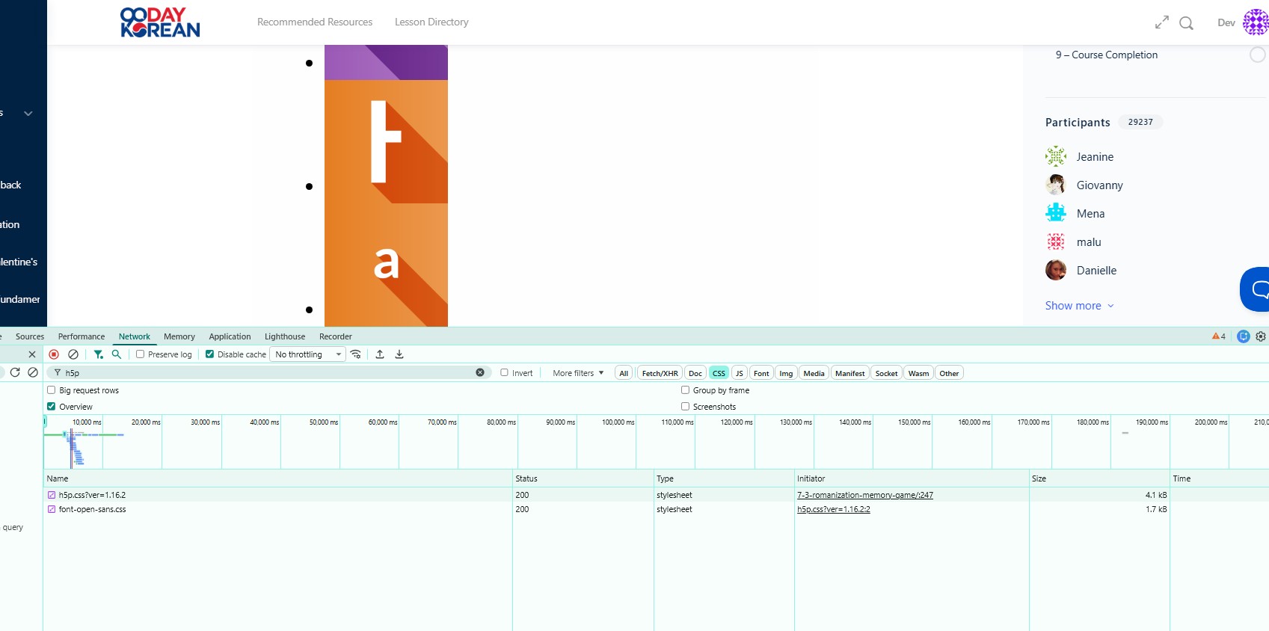Stop recording network log

click(x=54, y=354)
